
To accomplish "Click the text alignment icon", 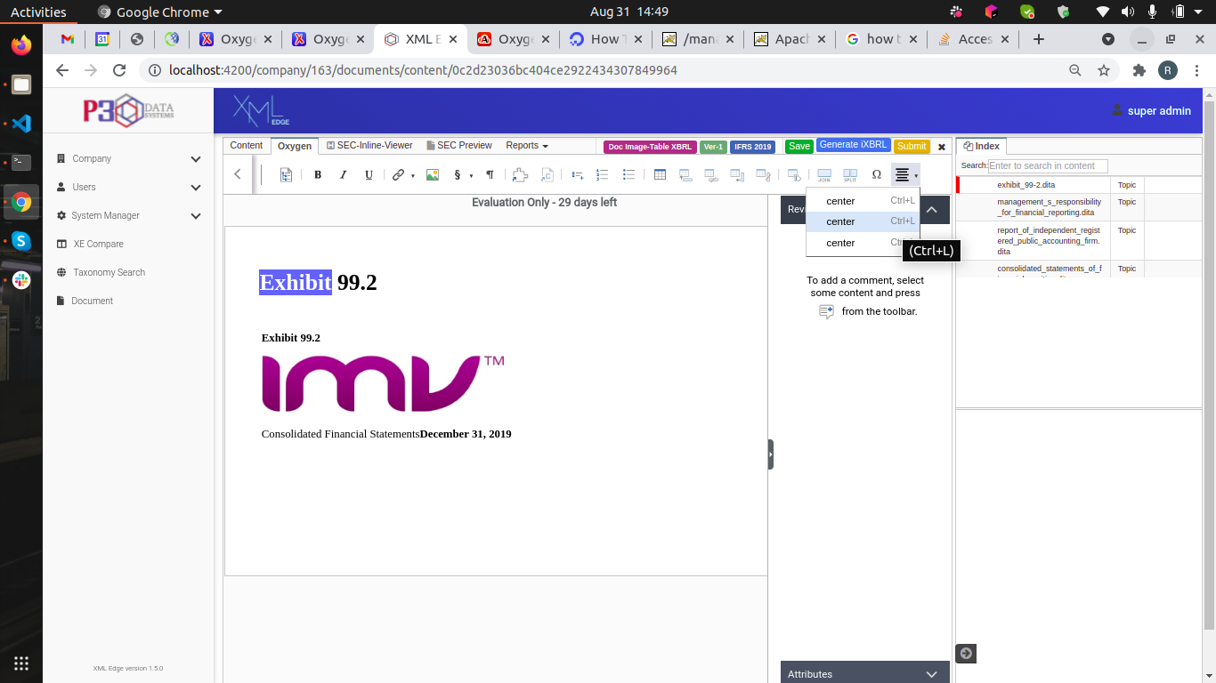I will [x=902, y=174].
